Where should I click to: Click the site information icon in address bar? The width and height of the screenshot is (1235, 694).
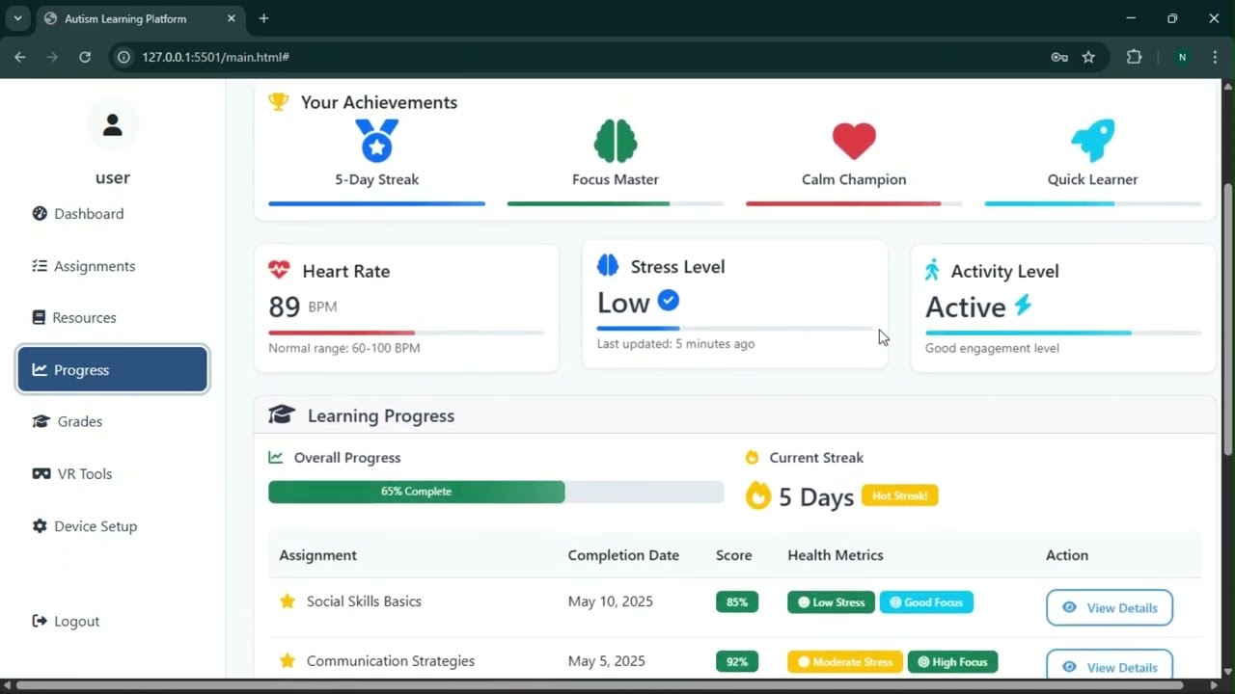[x=123, y=57]
